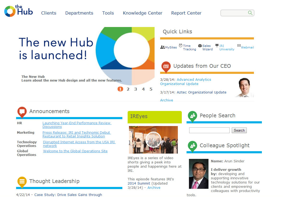Open Welcome to the Global Operations Site

point(75,151)
